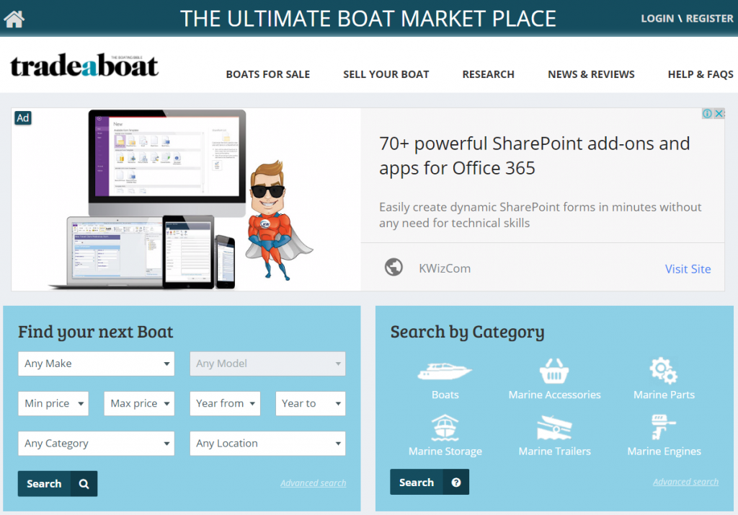
Task: Open the Min price dropdown
Action: pyautogui.click(x=53, y=403)
